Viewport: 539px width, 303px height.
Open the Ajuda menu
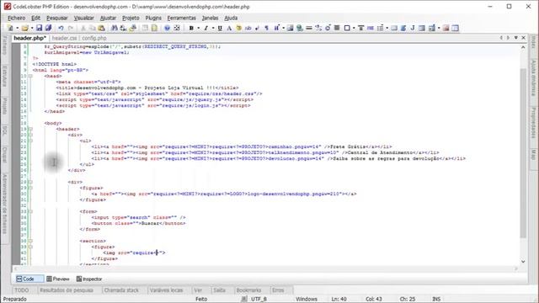pos(231,18)
